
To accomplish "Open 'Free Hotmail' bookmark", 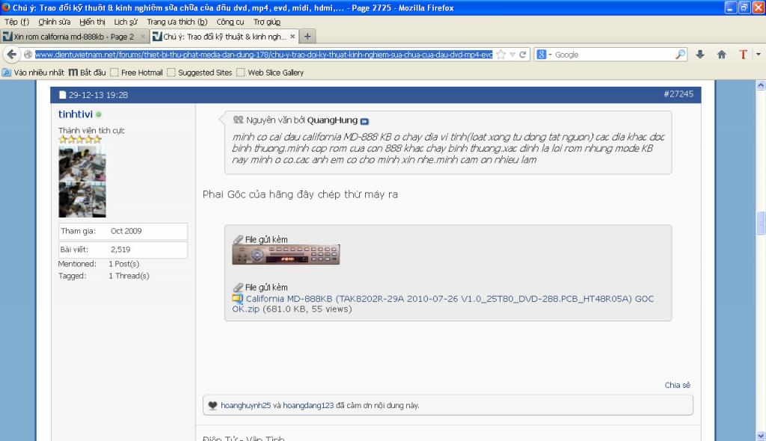I will tap(136, 73).
